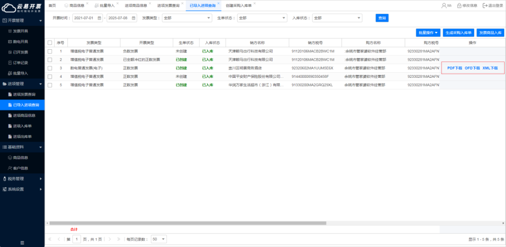Viewport: 506px width, 247px height.
Task: Open calendar picker for end date 2025-07-08
Action: pos(133,18)
